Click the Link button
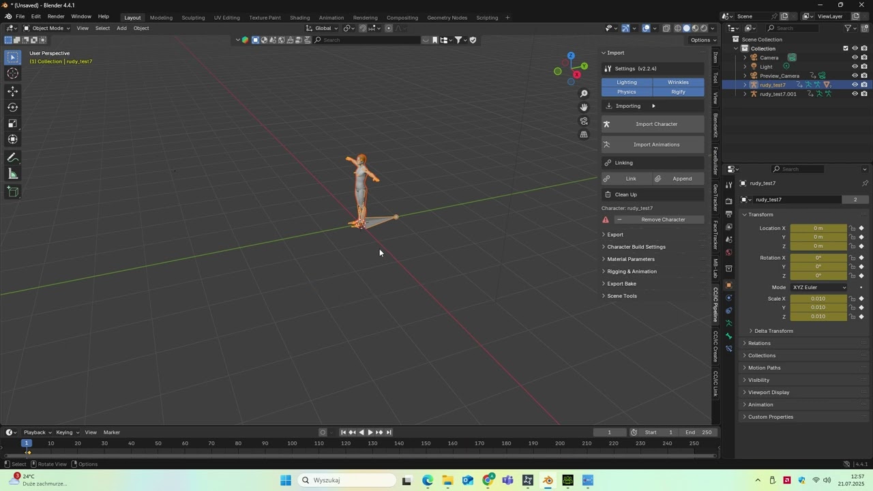This screenshot has height=491, width=873. (627, 179)
